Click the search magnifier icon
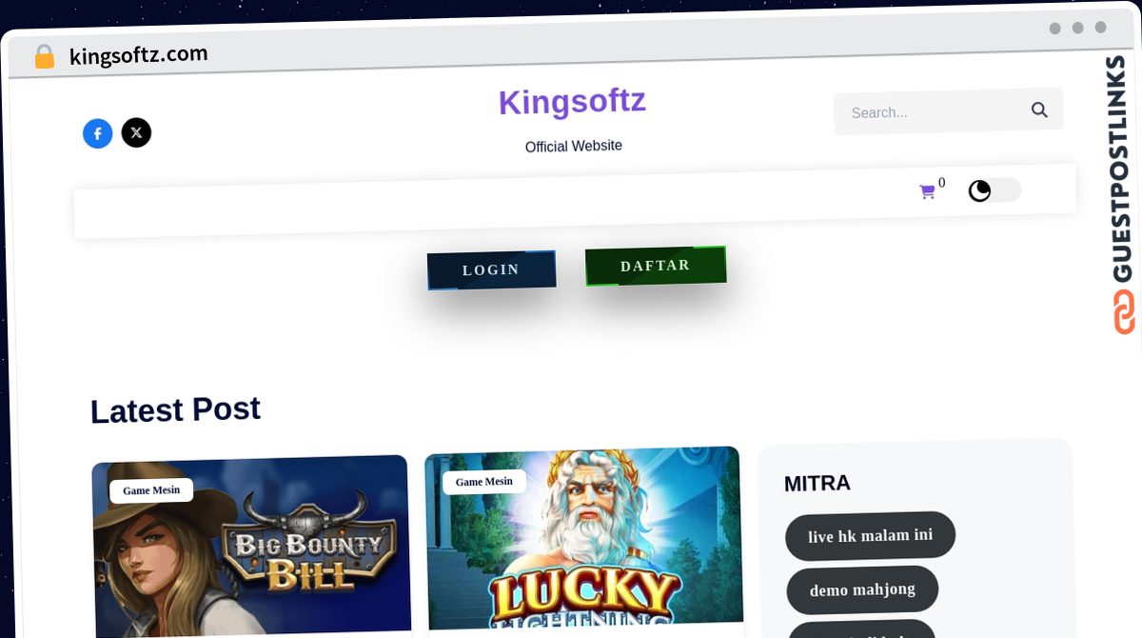The image size is (1142, 638). (x=1039, y=110)
